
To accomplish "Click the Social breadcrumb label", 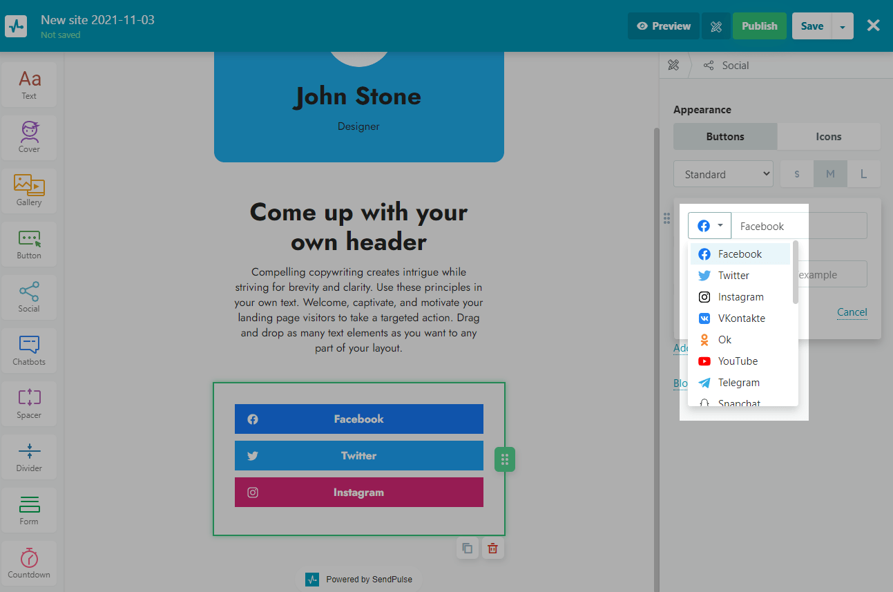I will tap(736, 66).
